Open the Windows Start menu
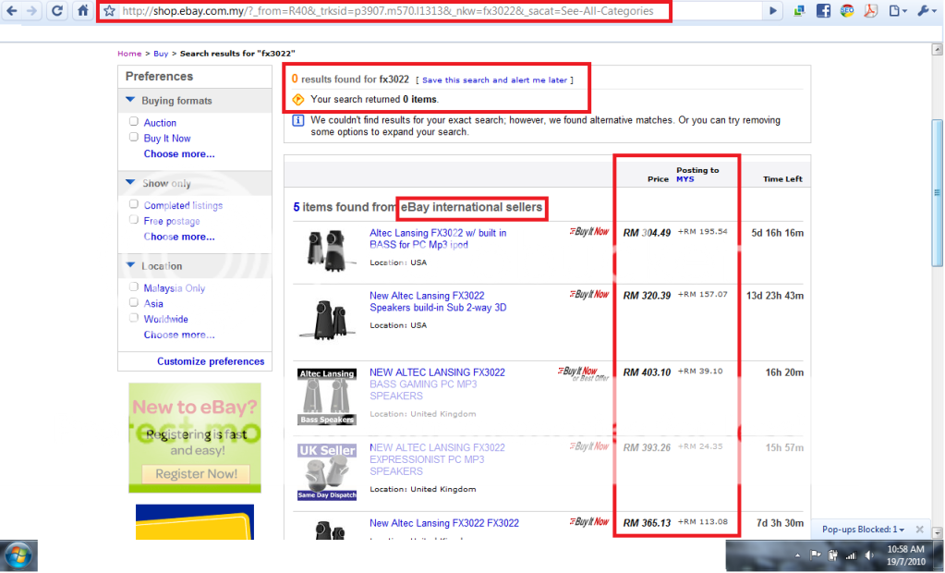945x573 pixels. pos(18,556)
